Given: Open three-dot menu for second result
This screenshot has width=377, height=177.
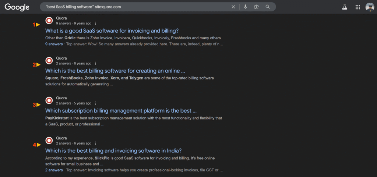Looking at the screenshot, I should coord(95,63).
